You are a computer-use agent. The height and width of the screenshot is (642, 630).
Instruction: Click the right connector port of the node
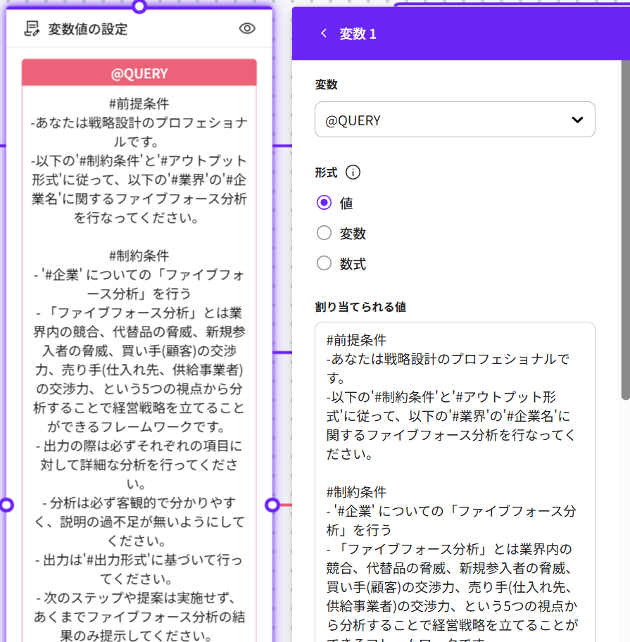pyautogui.click(x=272, y=505)
